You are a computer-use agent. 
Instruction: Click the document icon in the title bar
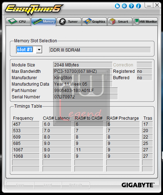pos(117,6)
